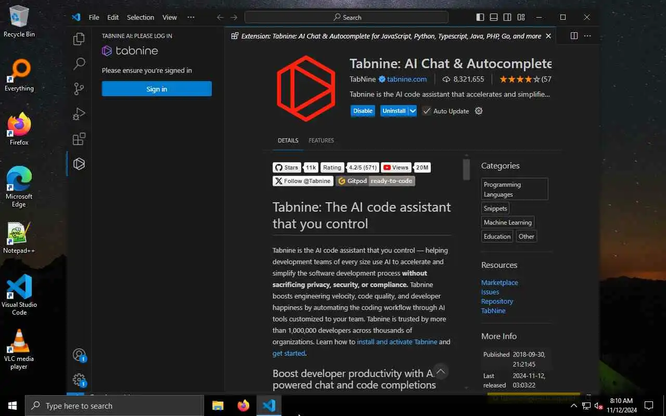Open the Source Control view

tap(79, 89)
